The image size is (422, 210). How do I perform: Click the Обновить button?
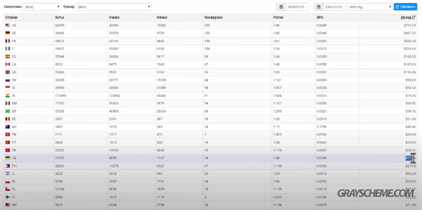tap(405, 7)
